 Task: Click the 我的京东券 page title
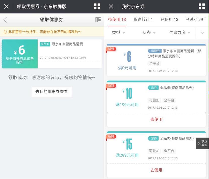click(x=133, y=7)
